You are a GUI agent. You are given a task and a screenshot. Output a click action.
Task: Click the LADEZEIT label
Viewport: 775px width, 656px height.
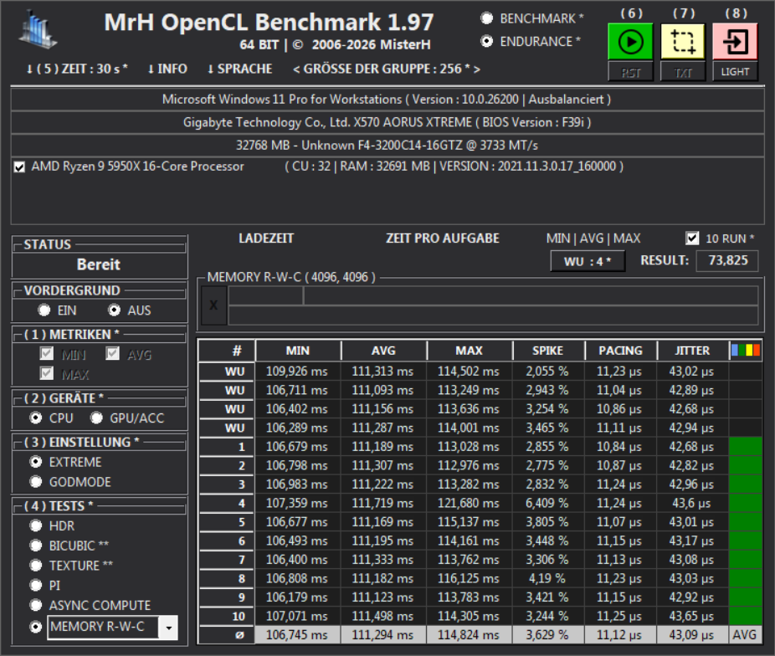266,238
